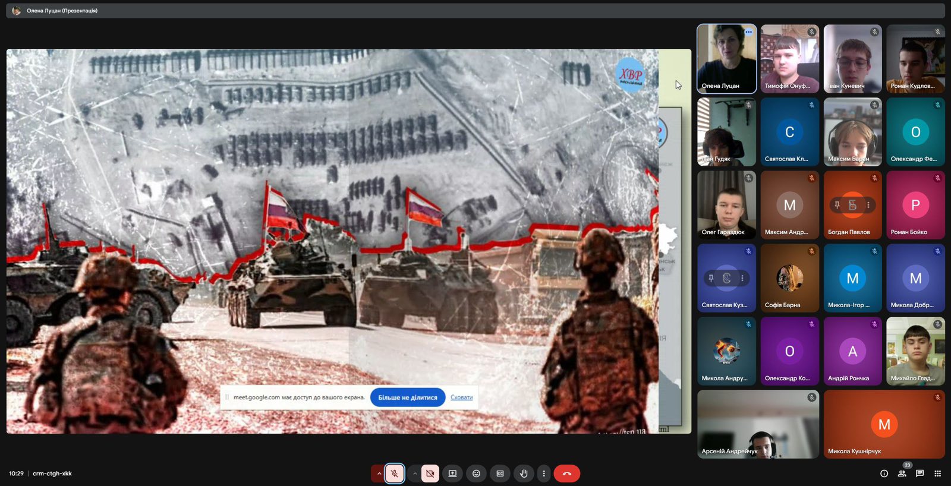
Task: Raise hand using the hand icon
Action: (x=524, y=474)
